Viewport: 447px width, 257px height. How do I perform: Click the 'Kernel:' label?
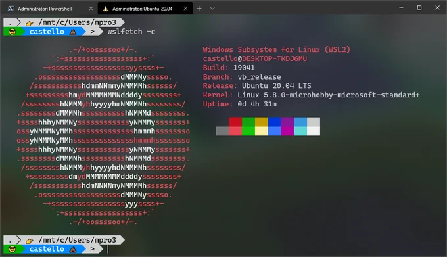pos(218,95)
